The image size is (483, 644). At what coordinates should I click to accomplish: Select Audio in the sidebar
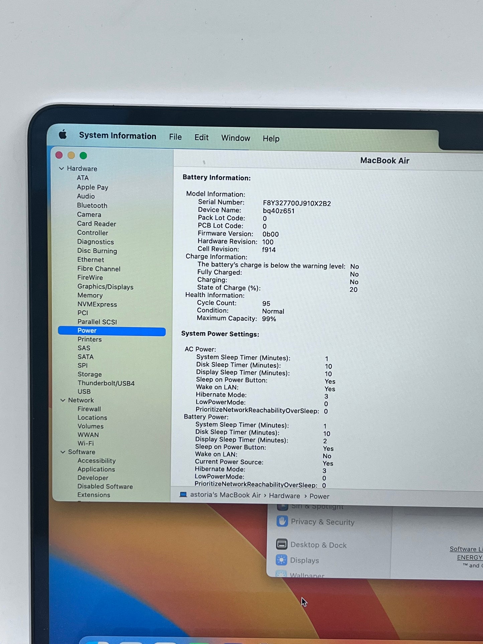tap(86, 196)
